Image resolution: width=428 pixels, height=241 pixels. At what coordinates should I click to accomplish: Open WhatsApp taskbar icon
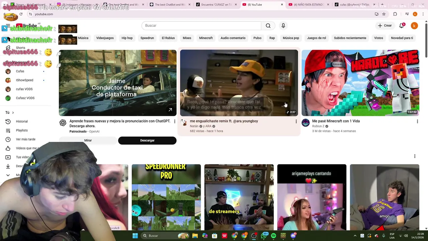[x=264, y=236]
